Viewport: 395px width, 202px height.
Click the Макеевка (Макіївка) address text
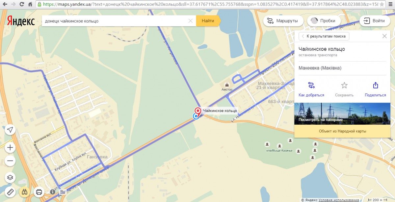pyautogui.click(x=320, y=68)
